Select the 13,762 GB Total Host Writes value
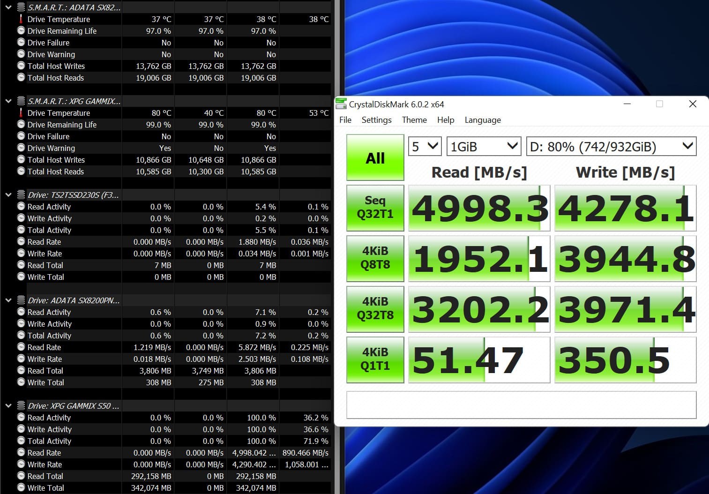 point(153,66)
